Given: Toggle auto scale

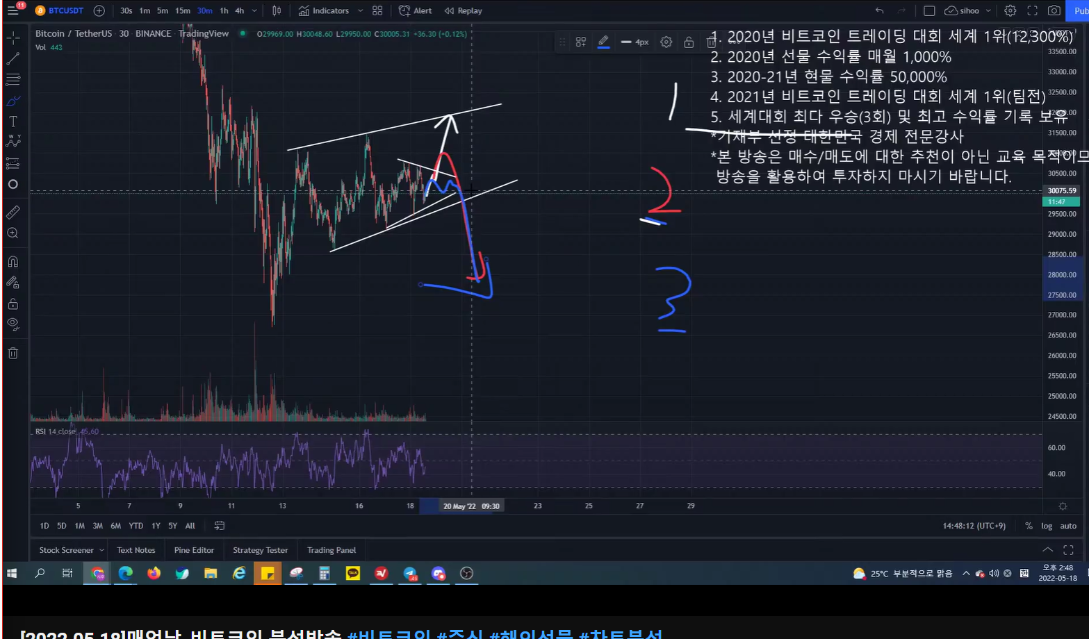Looking at the screenshot, I should [1068, 526].
